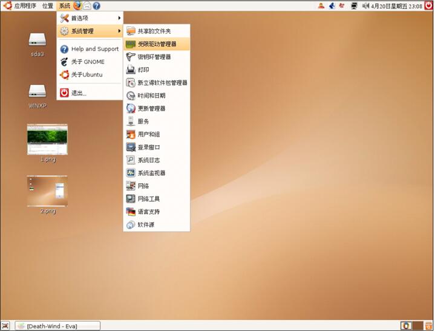Select 受限驱动管理器 from the submenu
This screenshot has height=332, width=435.
[156, 44]
